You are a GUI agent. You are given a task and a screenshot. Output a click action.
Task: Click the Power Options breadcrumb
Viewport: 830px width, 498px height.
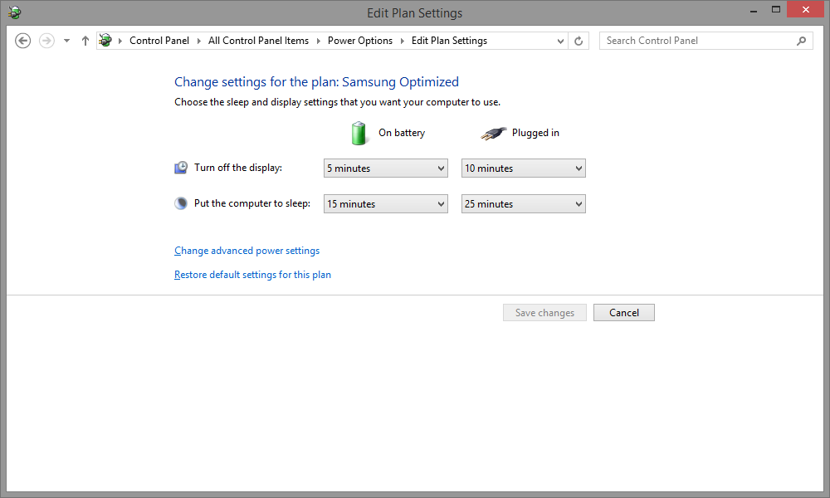point(360,41)
